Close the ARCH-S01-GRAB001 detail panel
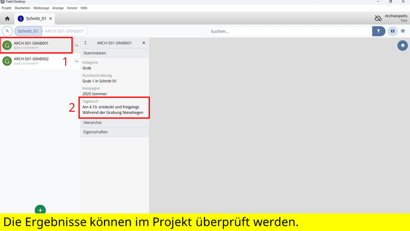Screen dimensions: 410x231 click(x=143, y=43)
